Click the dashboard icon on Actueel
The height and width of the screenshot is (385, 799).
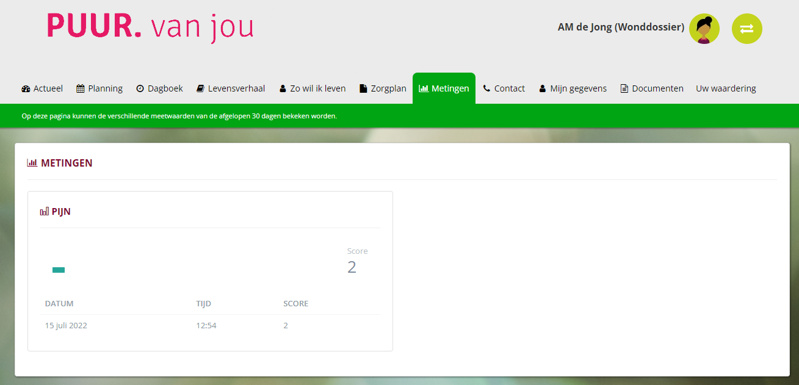coord(26,88)
